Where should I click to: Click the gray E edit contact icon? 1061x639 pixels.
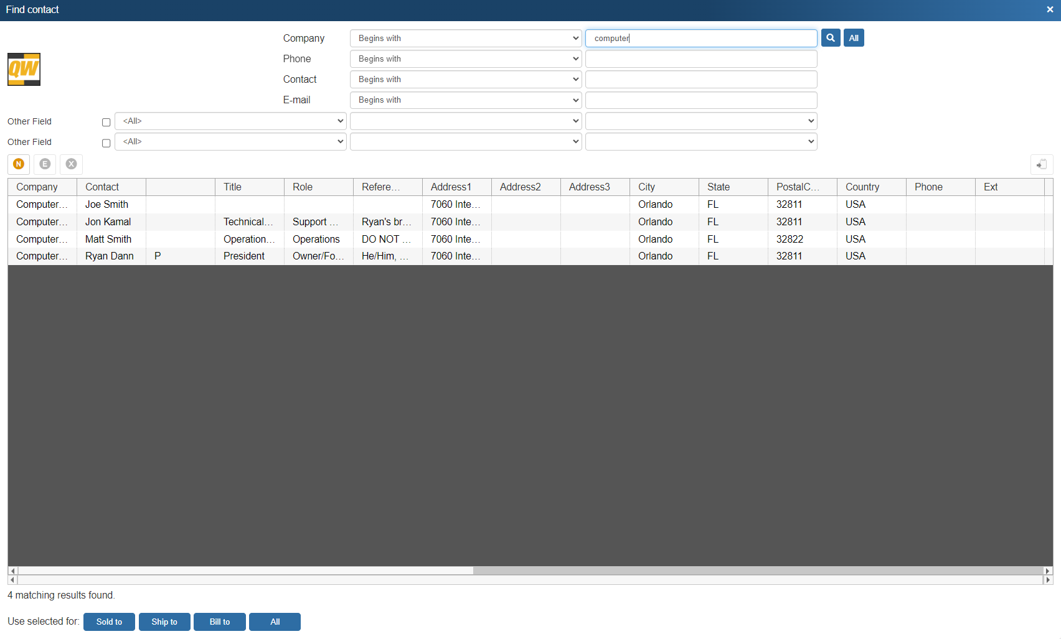45,164
